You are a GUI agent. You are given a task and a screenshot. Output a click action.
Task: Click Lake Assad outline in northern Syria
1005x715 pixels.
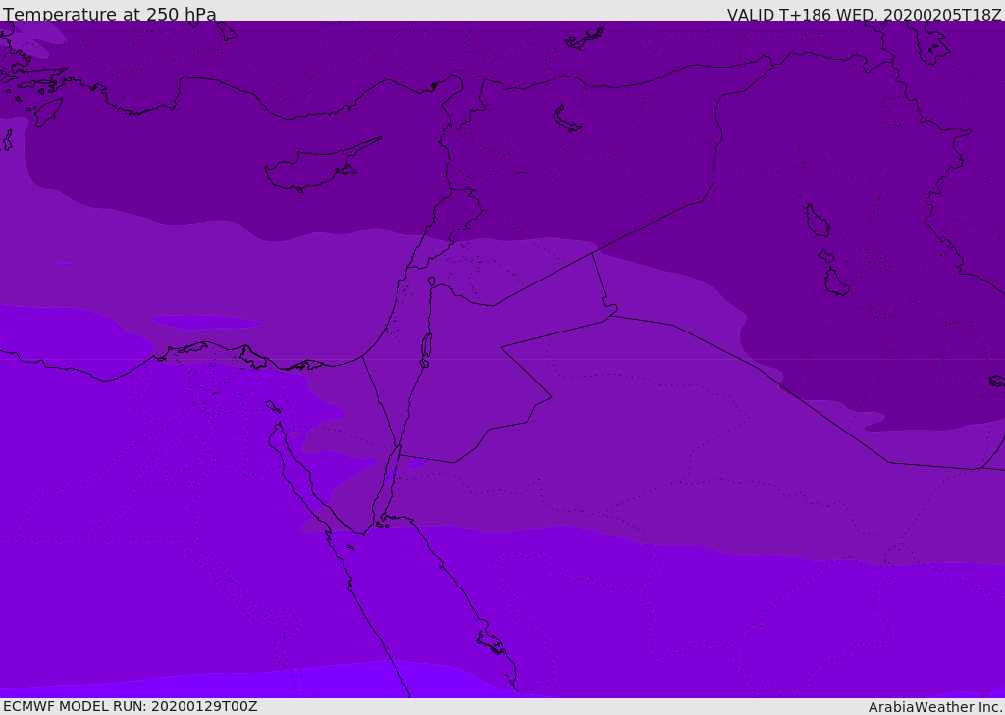(566, 120)
